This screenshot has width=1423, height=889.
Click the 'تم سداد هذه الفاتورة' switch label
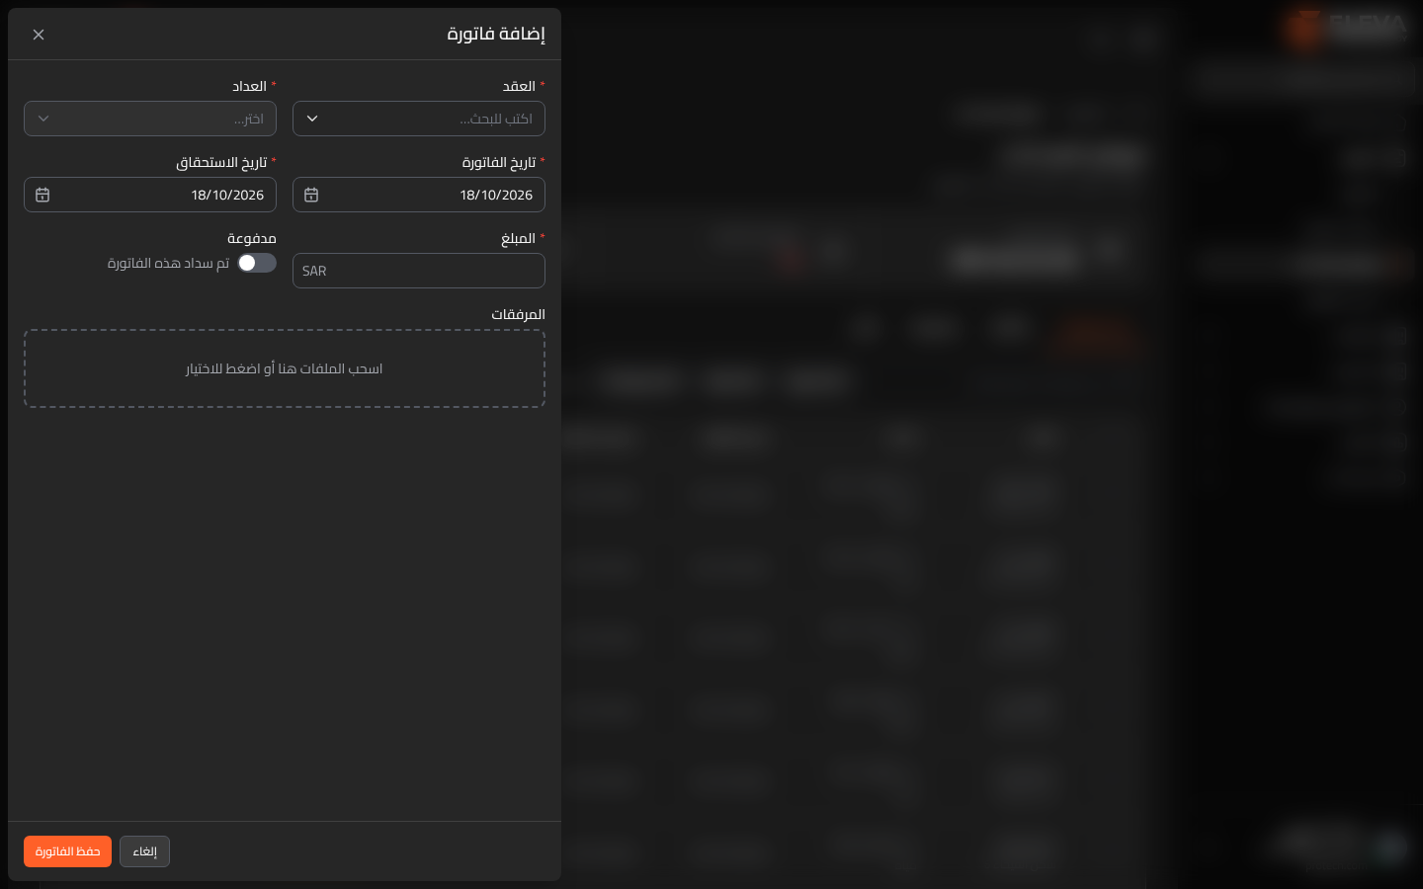click(168, 263)
